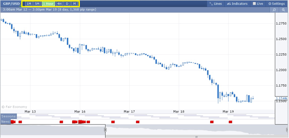Screen dimensions: 289x138
Task: Open the last news folder before Mar 17
Action: pos(113,122)
